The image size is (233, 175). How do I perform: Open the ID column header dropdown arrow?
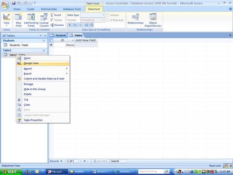[x=73, y=40]
